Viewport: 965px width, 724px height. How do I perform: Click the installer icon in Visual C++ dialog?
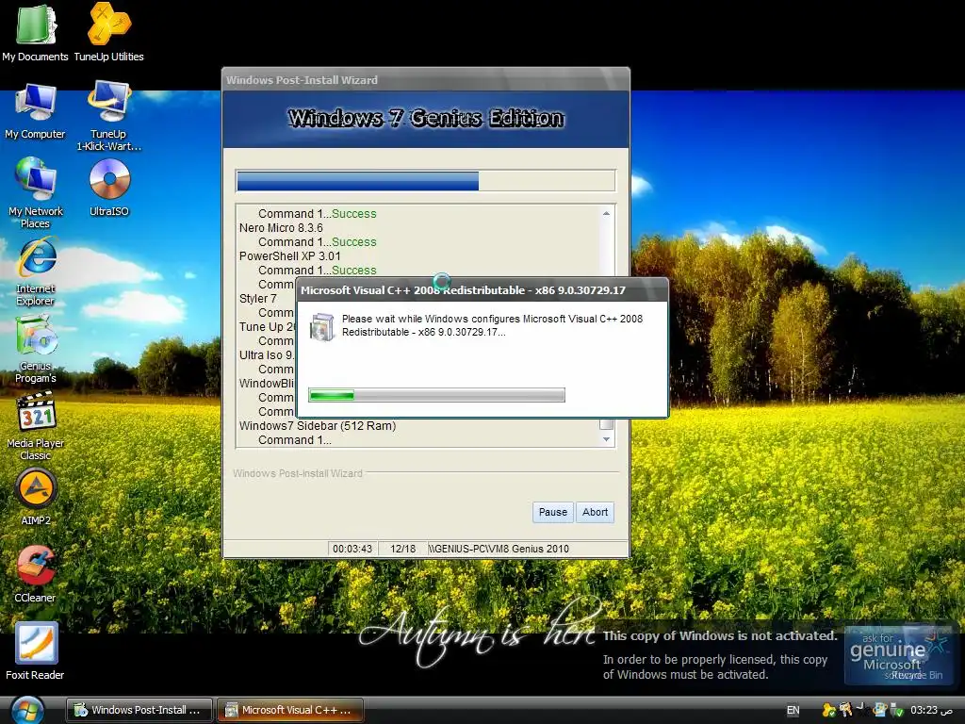(x=322, y=326)
